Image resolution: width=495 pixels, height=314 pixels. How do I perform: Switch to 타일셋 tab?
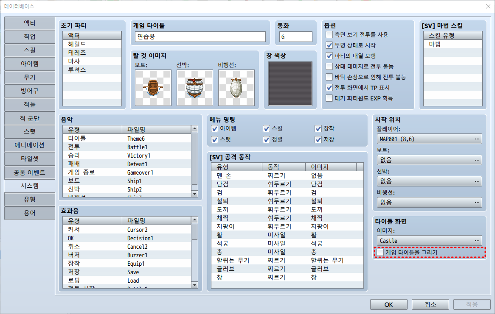click(x=30, y=159)
